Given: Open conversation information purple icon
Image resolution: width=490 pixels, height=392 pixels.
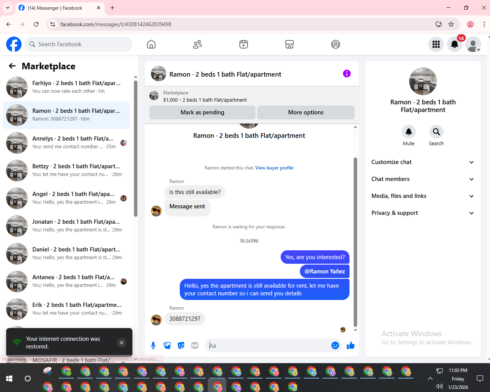Looking at the screenshot, I should (x=347, y=74).
